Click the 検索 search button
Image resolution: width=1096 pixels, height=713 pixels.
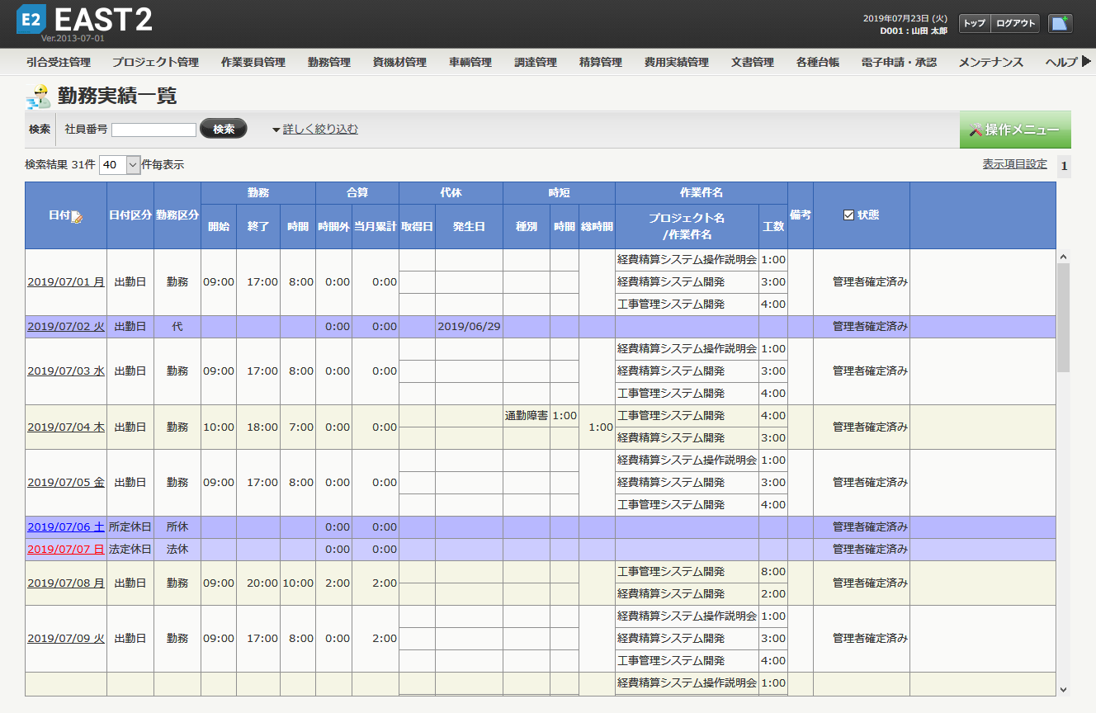[x=224, y=129]
